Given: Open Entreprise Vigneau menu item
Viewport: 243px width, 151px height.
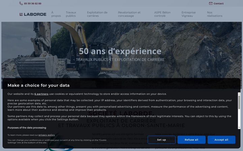Looking at the screenshot, I should pos(188,14).
